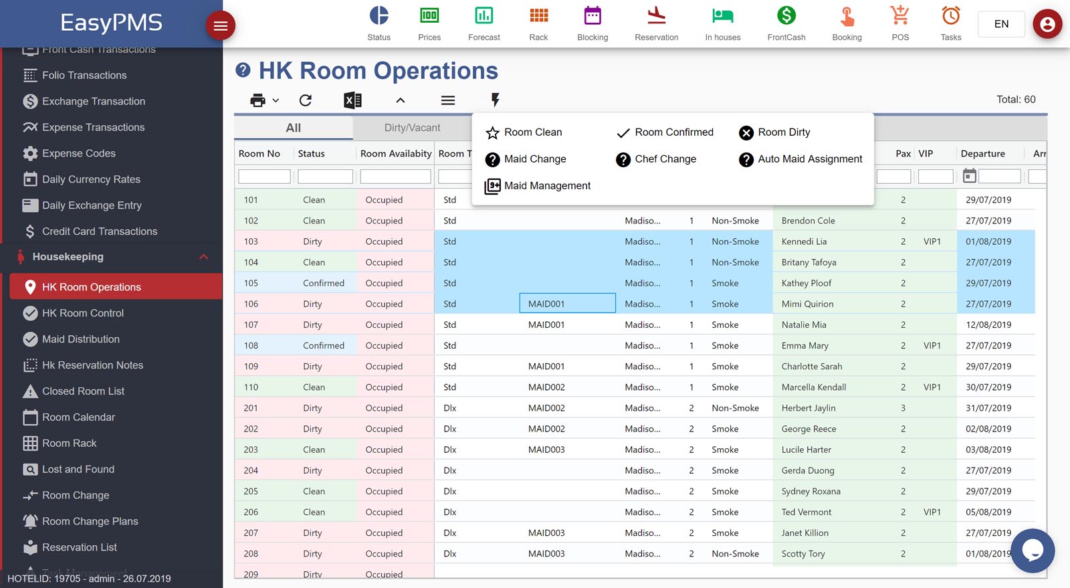Collapse panel using up chevron in toolbar
Screen dimensions: 1070x588
[401, 100]
